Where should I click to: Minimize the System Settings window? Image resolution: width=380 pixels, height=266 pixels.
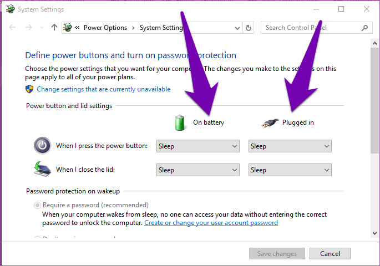coord(316,9)
